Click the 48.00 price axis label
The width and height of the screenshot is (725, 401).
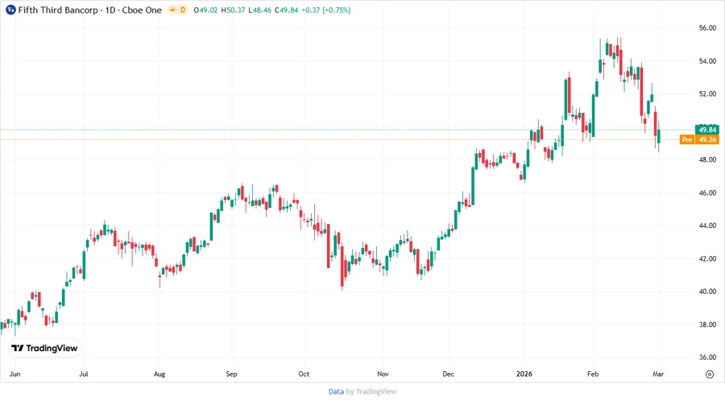pyautogui.click(x=707, y=160)
